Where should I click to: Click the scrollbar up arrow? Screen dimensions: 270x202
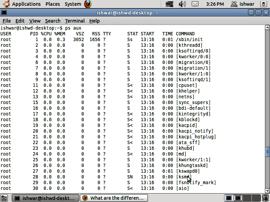(x=267, y=28)
